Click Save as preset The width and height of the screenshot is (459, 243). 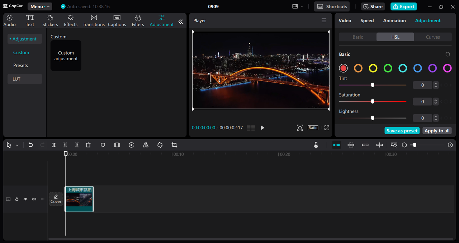[402, 131]
